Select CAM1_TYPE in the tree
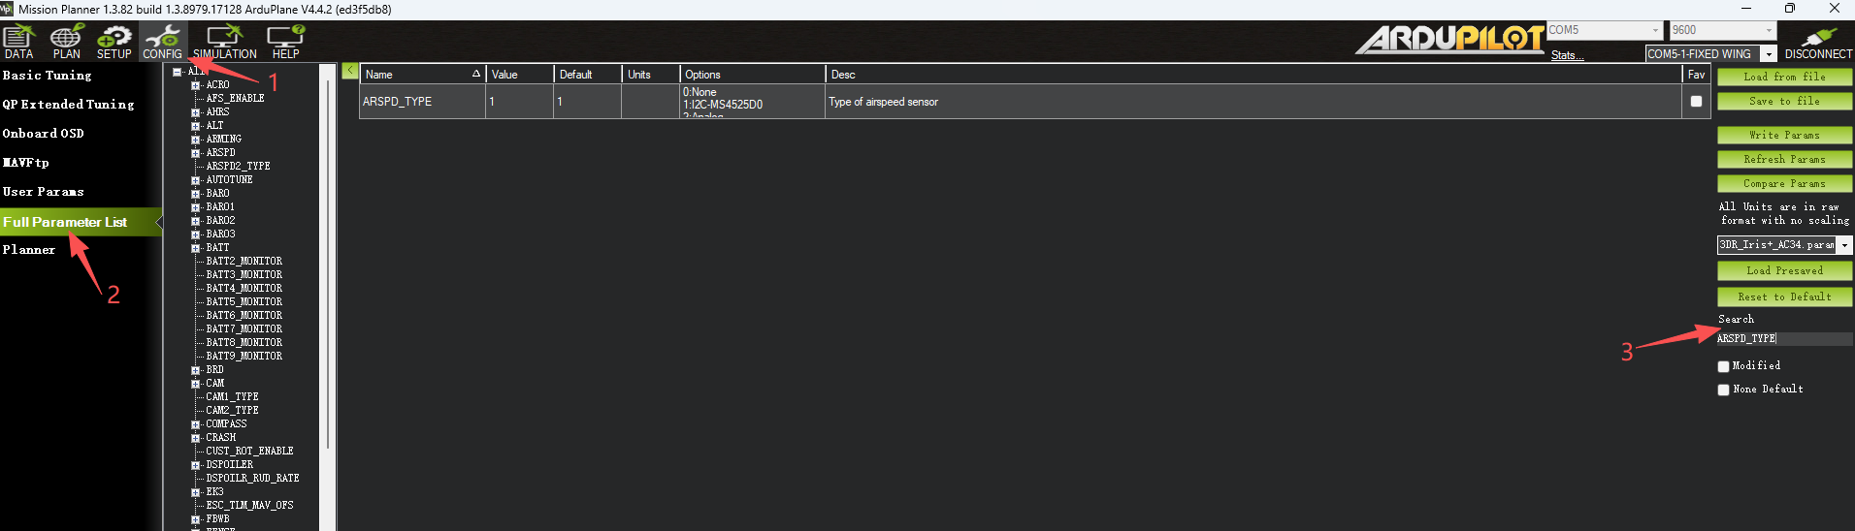The width and height of the screenshot is (1855, 531). [x=232, y=397]
